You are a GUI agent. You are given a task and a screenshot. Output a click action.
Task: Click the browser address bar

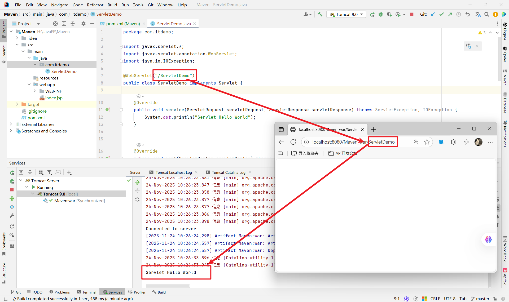click(339, 142)
